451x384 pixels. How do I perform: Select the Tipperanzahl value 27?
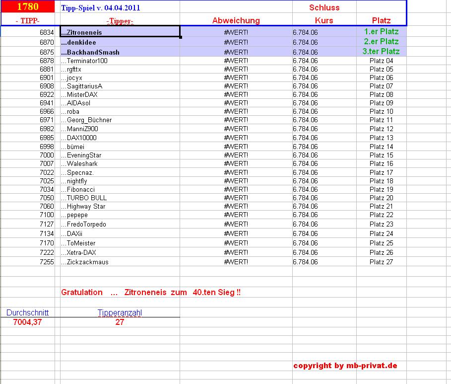[120, 322]
